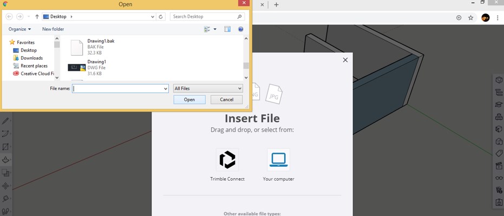Open the Instructor graduation cap panel
Viewport: 504px width, 216px height.
tap(499, 104)
